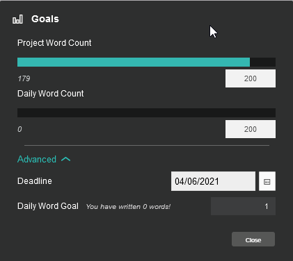The width and height of the screenshot is (293, 261).
Task: Close the Goals dialog
Action: click(253, 239)
